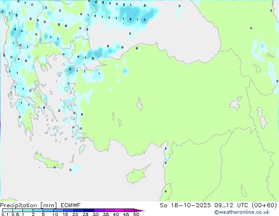The height and width of the screenshot is (216, 279).
Task: Click the 0.1–0.5 mm legend swatch
Action: pos(7,210)
